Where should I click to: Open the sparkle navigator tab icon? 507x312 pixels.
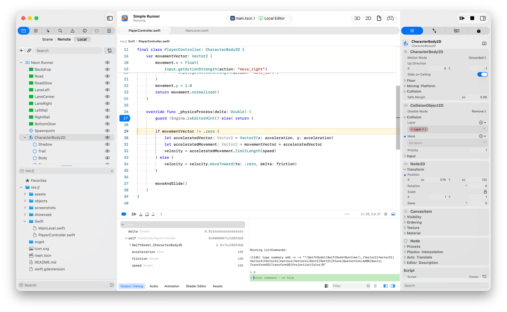[48, 31]
